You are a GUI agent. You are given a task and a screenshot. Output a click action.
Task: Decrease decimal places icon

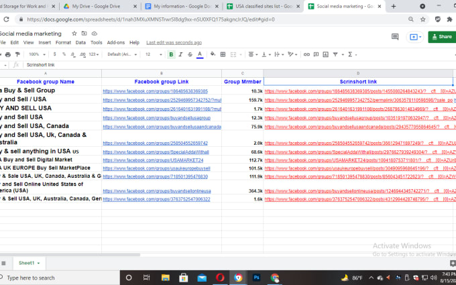(73, 54)
